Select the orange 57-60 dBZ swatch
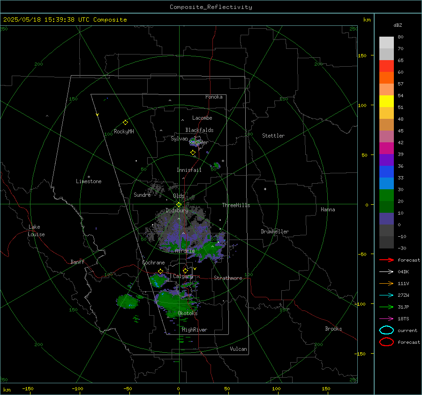This screenshot has width=422, height=395. tap(386, 78)
